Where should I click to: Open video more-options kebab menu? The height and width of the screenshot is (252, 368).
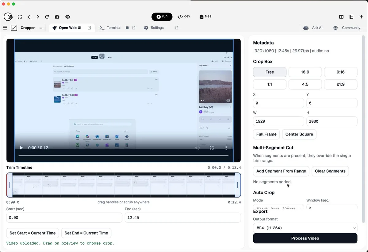(226, 148)
